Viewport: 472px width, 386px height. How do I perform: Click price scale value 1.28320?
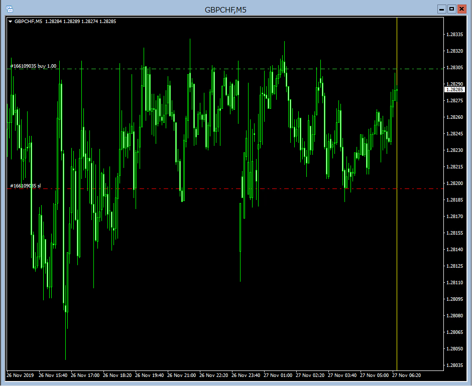coord(454,51)
